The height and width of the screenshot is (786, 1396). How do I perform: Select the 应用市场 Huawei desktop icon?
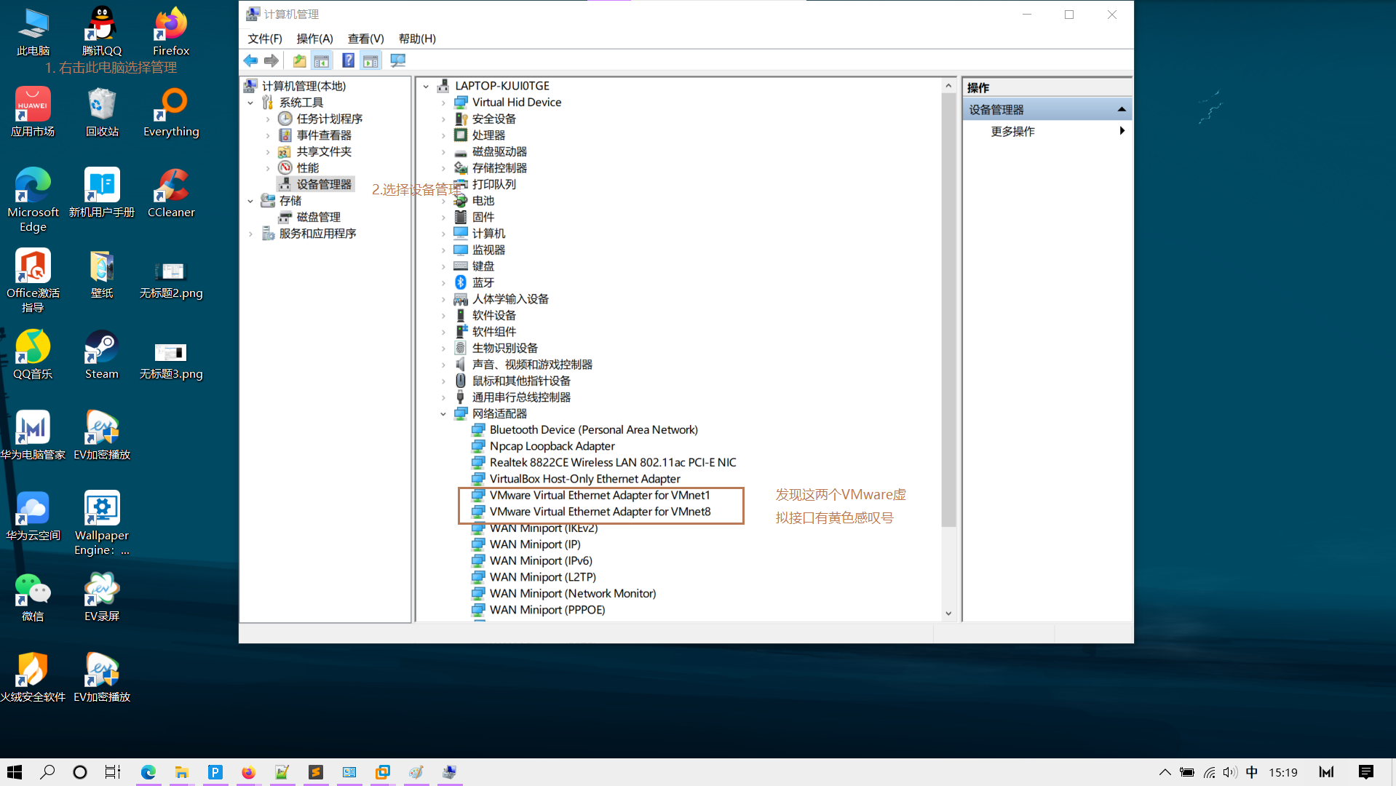tap(33, 113)
